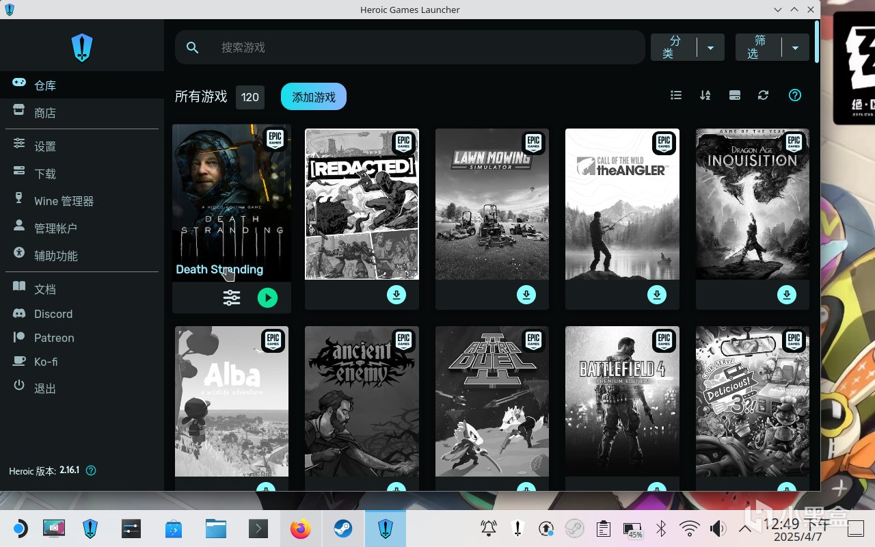This screenshot has height=547, width=875.
Task: Open Cook Serve Delicious 3 cover
Action: 753,401
